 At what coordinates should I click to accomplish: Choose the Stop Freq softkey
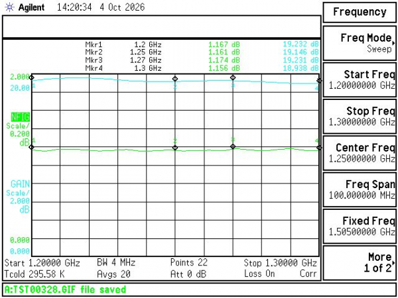(360, 117)
